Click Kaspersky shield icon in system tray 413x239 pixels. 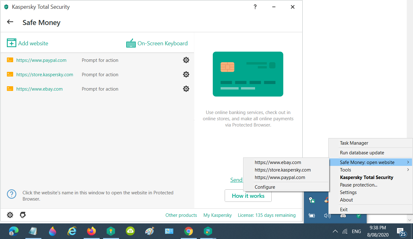tap(359, 216)
